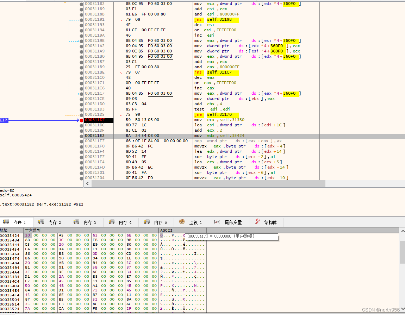Click the memory dump icon on 内存 3 tab
Viewport: 405px width, 315px height.
coord(76,222)
